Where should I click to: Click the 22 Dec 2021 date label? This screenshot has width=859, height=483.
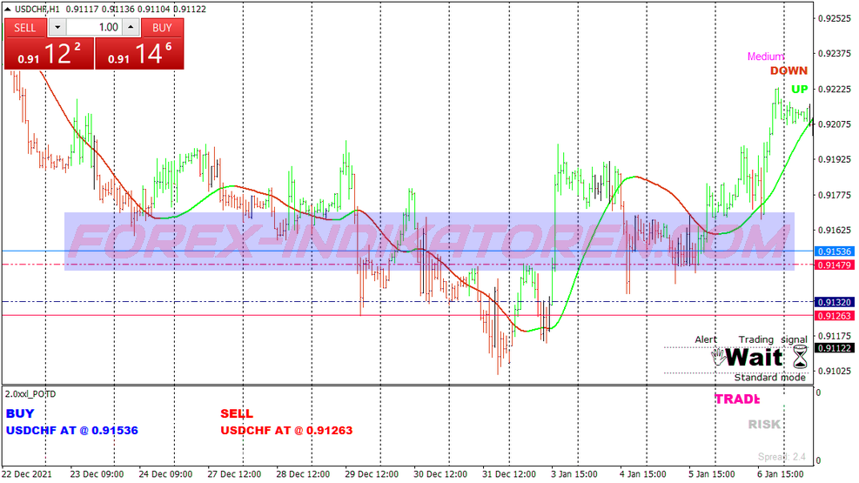(x=27, y=474)
